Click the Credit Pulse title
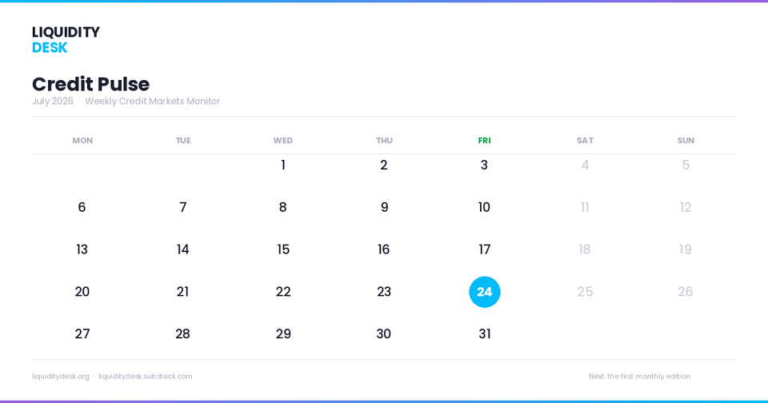The image size is (768, 403). click(90, 84)
